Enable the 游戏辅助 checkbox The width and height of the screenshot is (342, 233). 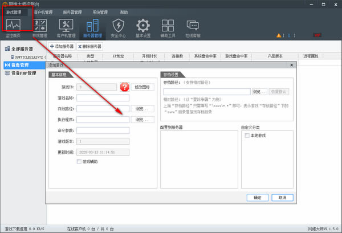(x=79, y=161)
